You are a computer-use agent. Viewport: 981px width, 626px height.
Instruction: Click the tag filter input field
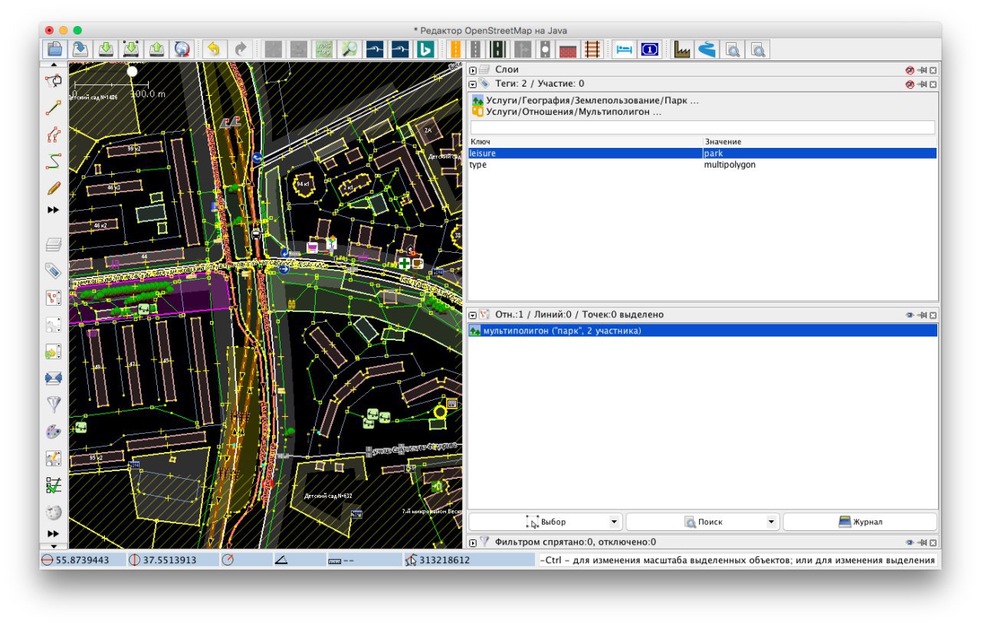(x=703, y=127)
